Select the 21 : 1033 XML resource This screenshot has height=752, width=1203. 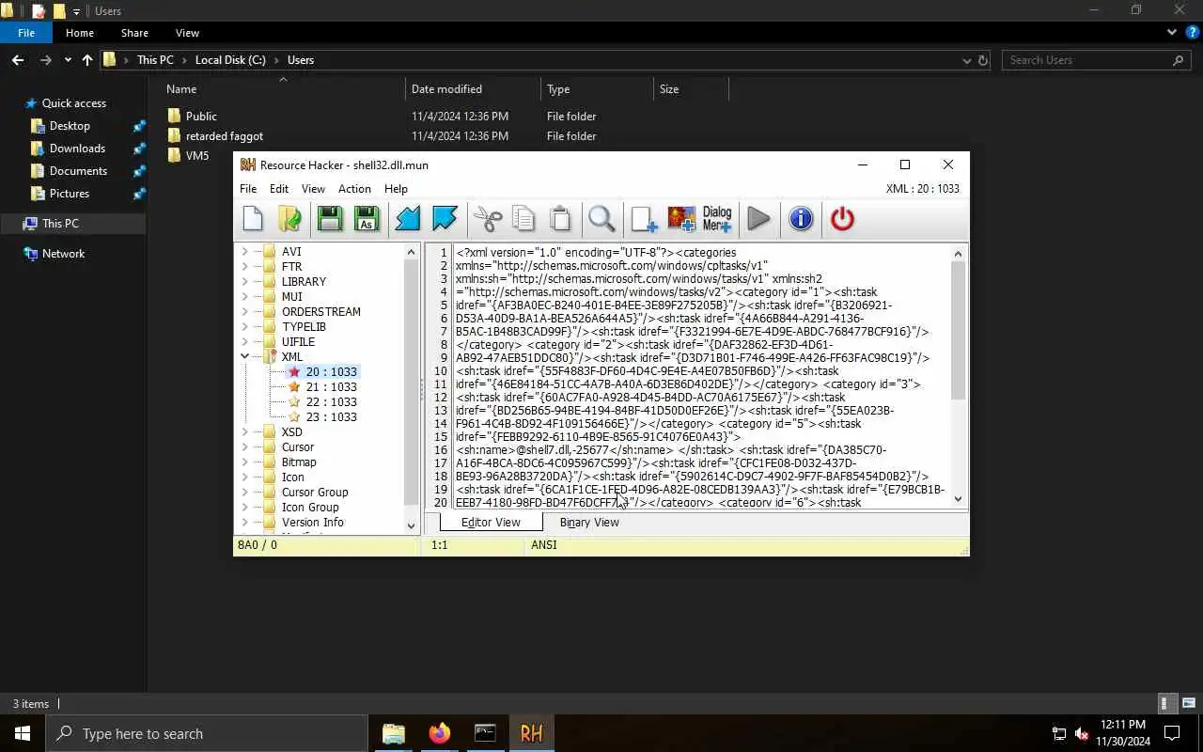[331, 386]
